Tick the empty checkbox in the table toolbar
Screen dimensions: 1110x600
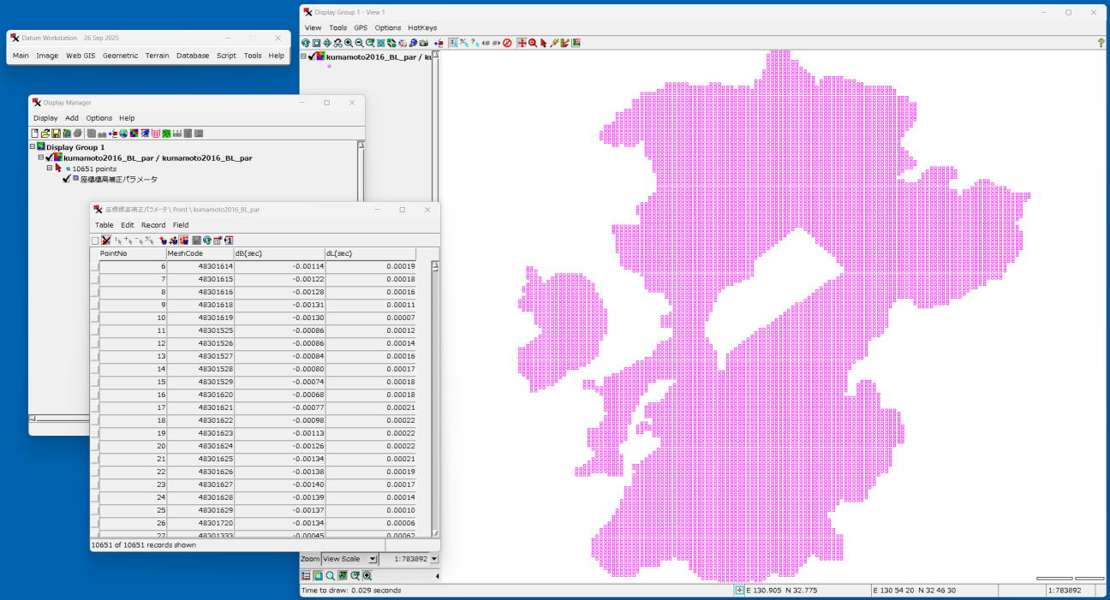(x=96, y=241)
